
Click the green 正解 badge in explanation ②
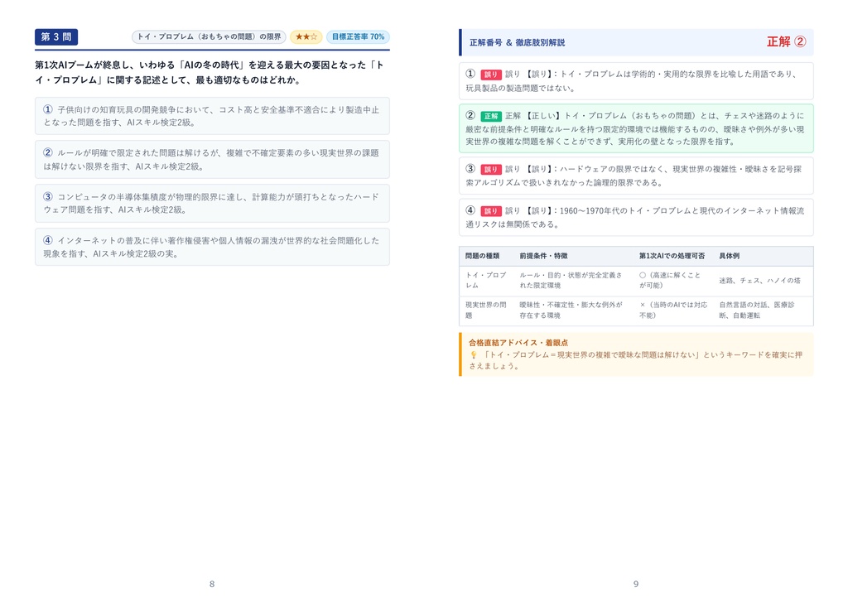(491, 116)
